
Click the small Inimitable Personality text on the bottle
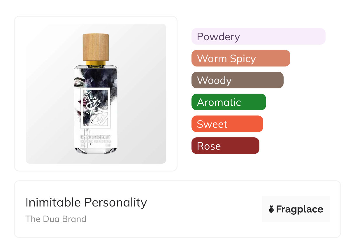coord(95,137)
